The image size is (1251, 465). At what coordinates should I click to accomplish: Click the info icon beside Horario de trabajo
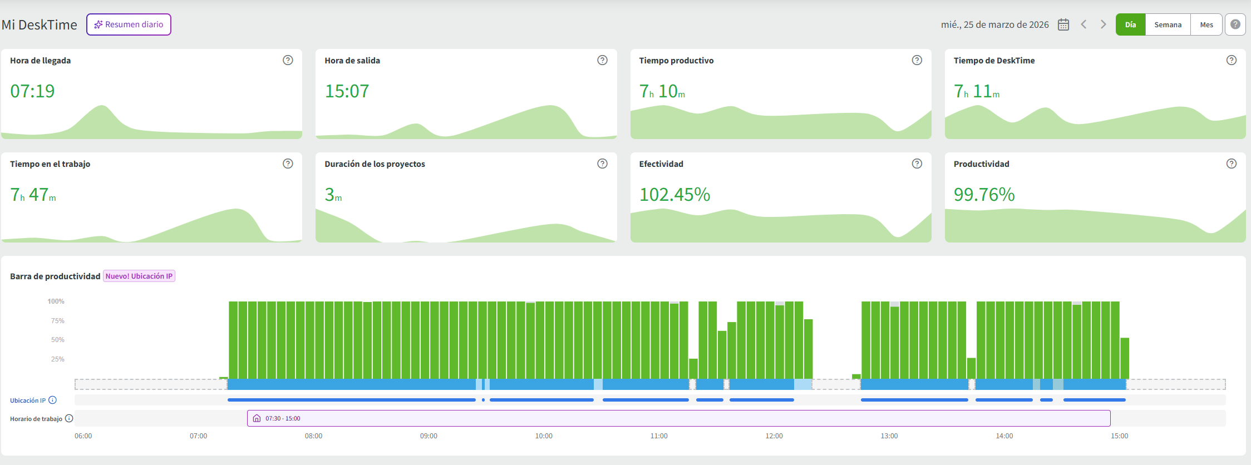click(69, 418)
